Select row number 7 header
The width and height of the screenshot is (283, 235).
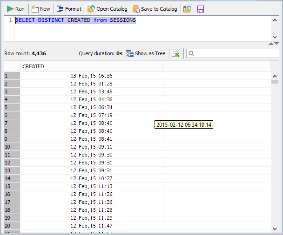12,123
